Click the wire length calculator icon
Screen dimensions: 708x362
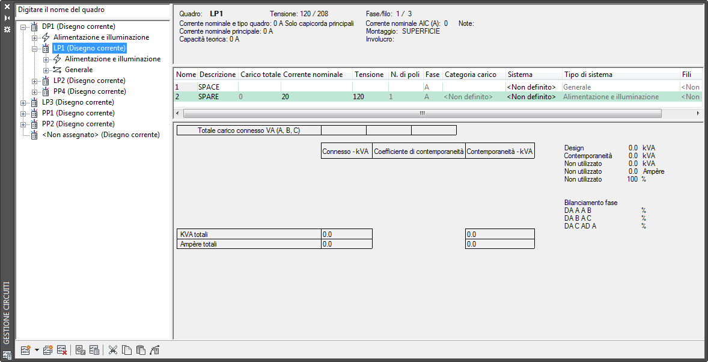pyautogui.click(x=154, y=349)
